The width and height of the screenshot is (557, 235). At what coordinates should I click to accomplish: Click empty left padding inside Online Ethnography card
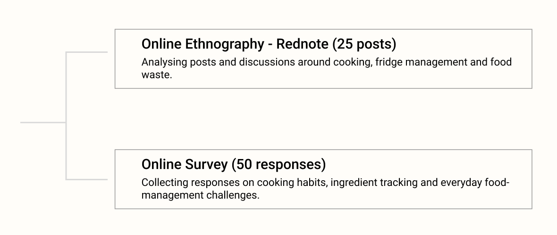pyautogui.click(x=128, y=59)
